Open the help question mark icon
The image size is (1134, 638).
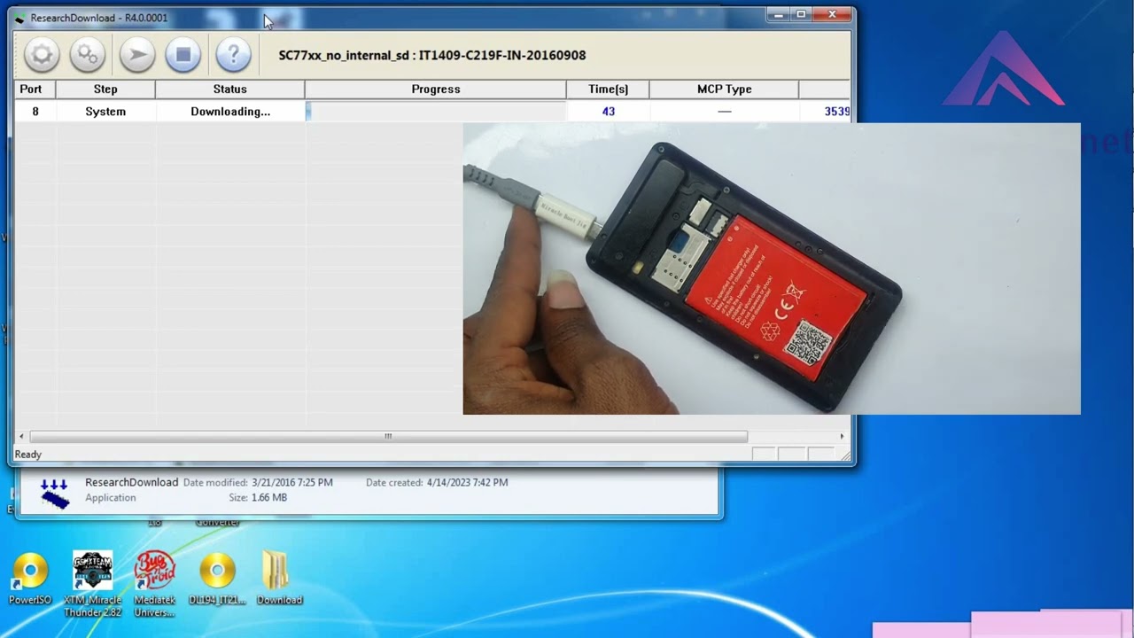pos(234,55)
